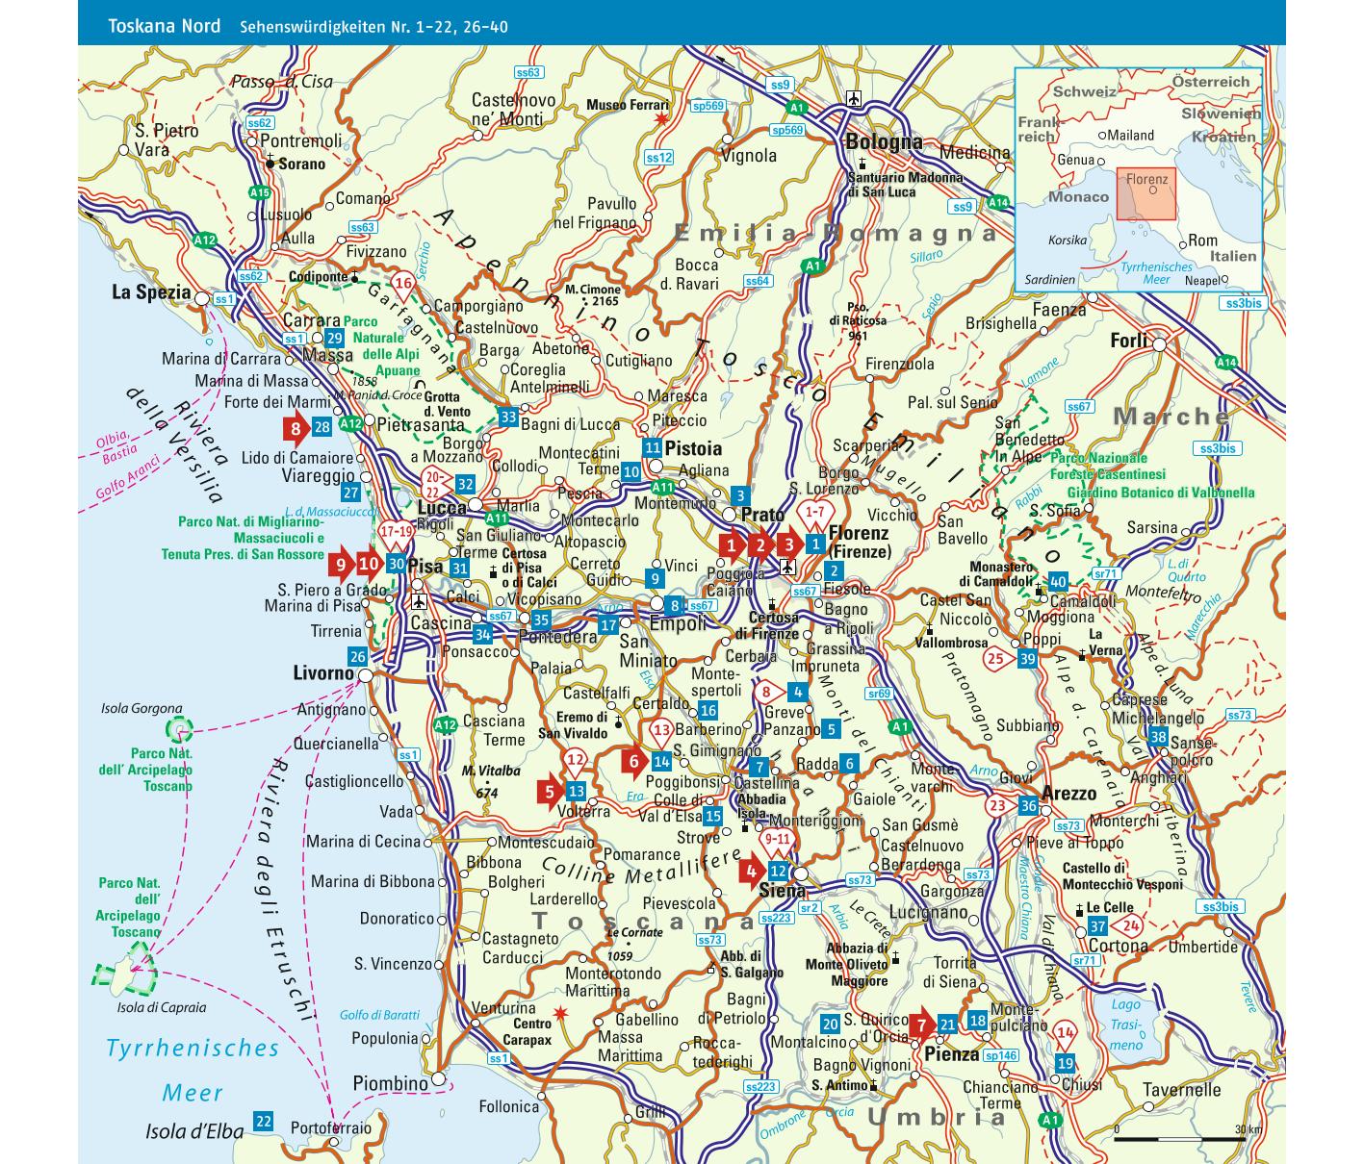Screen dimensions: 1364x1164
Task: Click the Sehenswürdigkeiten Nr. 1-22, 26-40 label
Action: pos(367,27)
